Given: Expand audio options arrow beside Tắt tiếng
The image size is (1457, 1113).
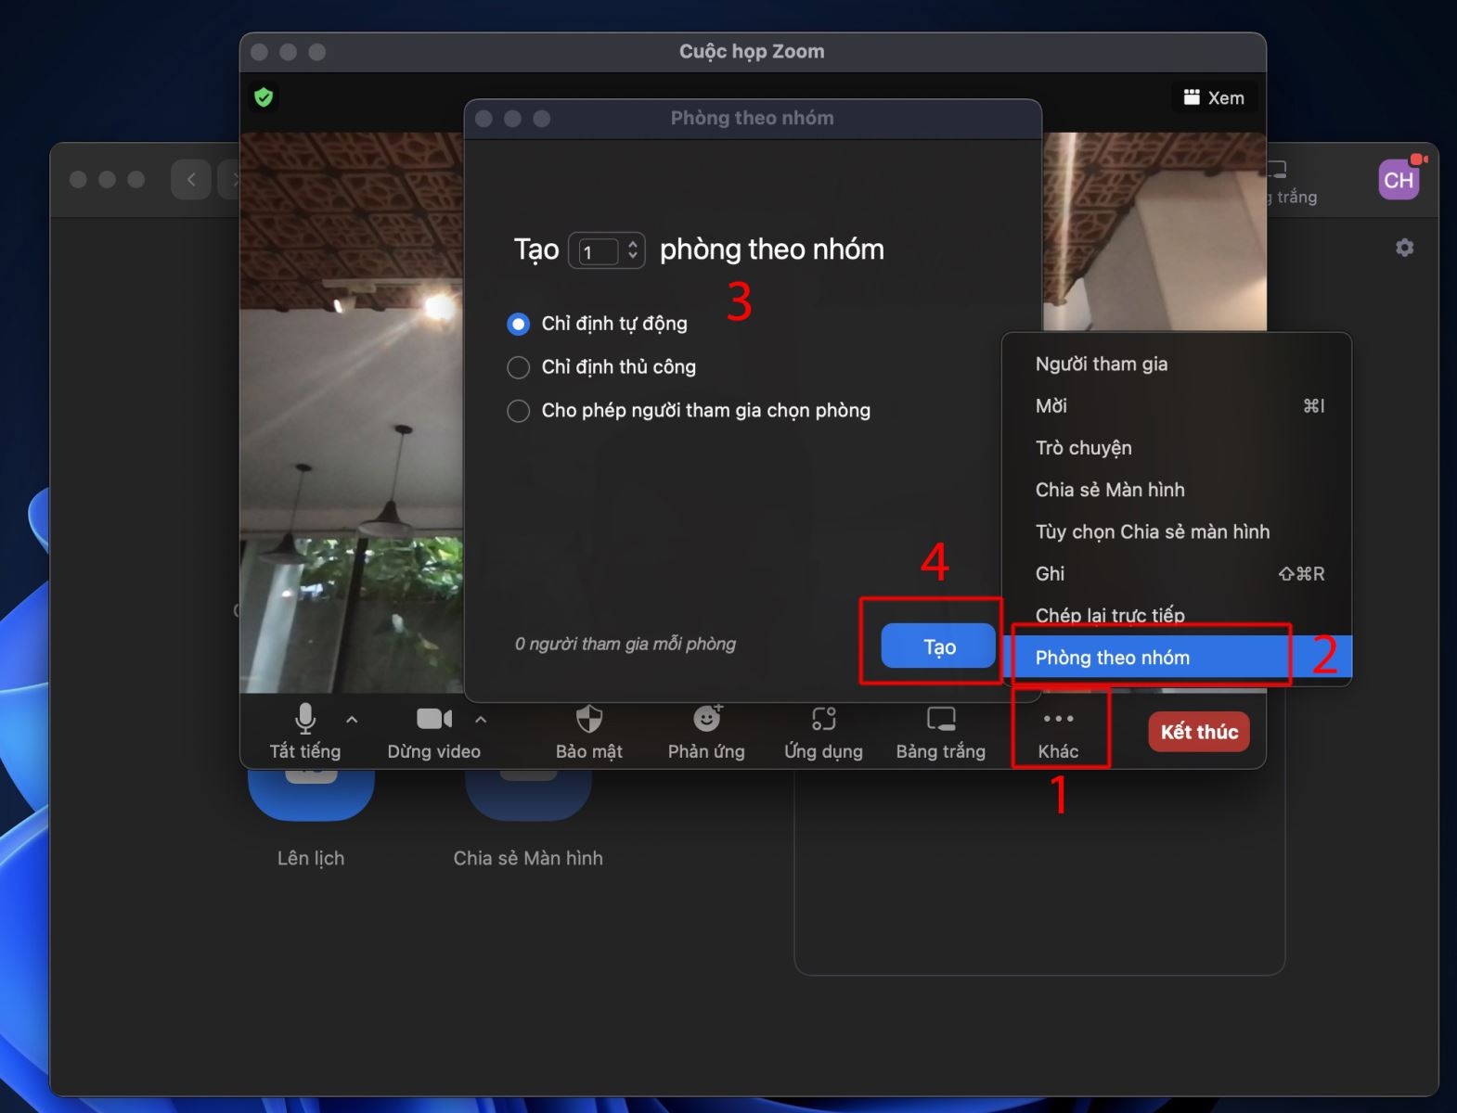Looking at the screenshot, I should (352, 719).
